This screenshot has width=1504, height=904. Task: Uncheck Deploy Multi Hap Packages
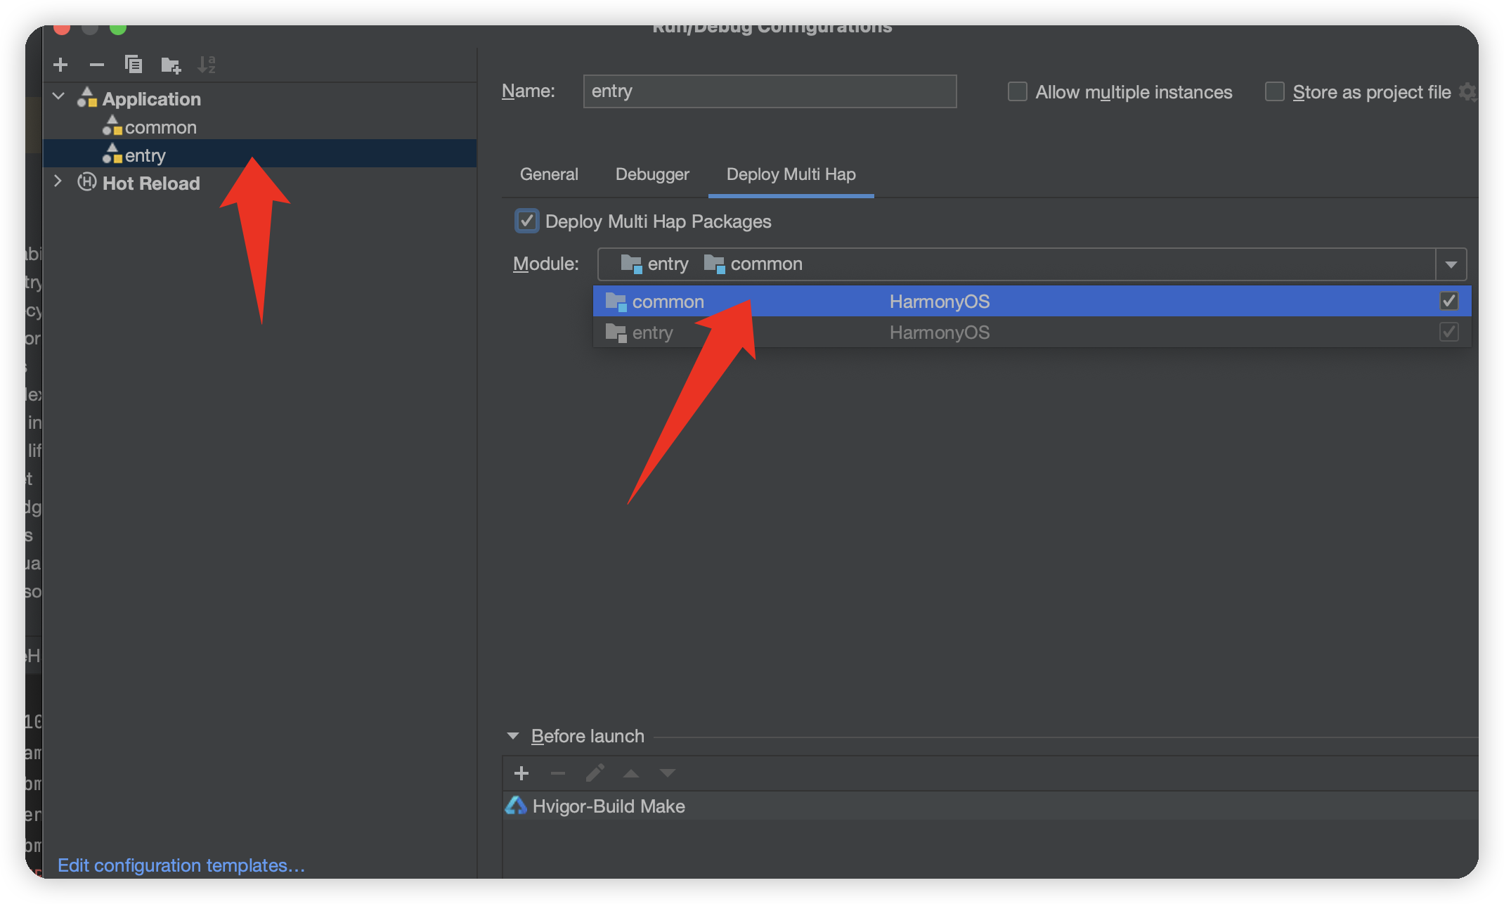point(527,221)
